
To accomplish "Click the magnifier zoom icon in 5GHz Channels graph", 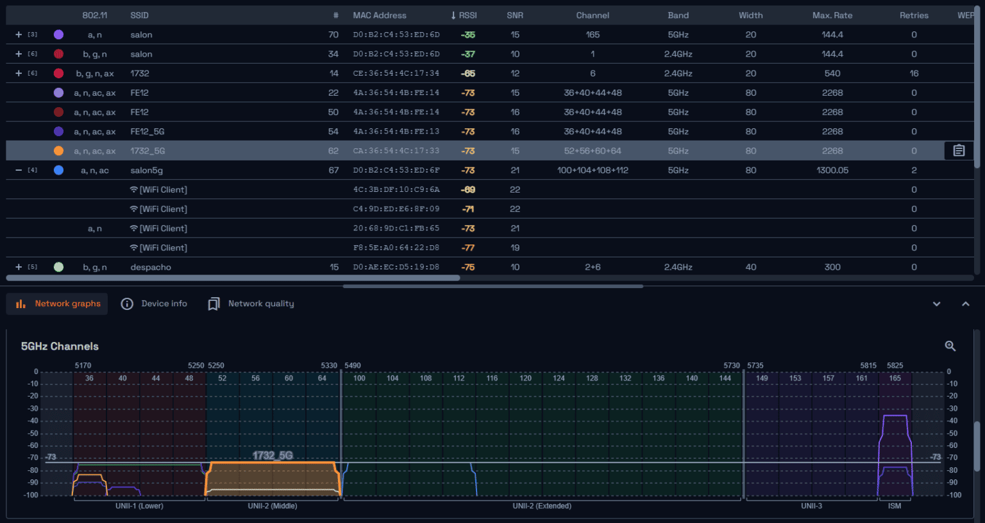I will 950,346.
